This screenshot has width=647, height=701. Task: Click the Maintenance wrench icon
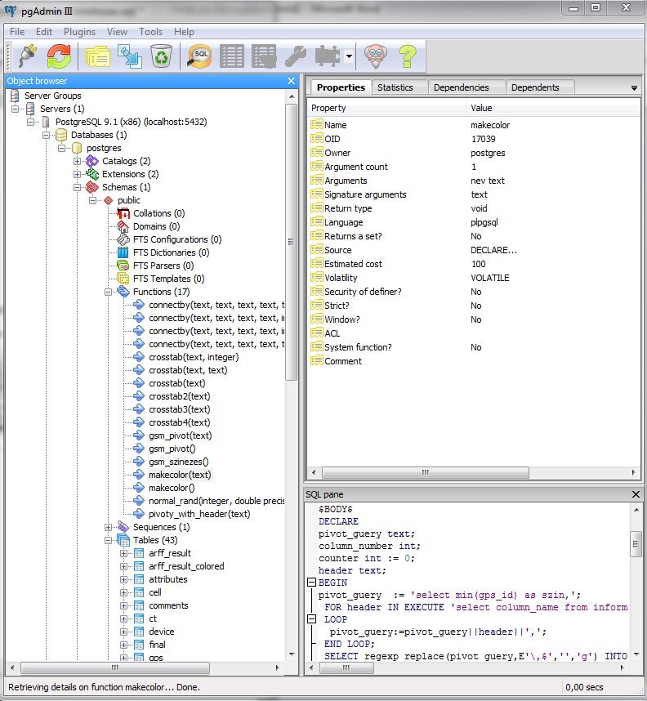tap(296, 56)
